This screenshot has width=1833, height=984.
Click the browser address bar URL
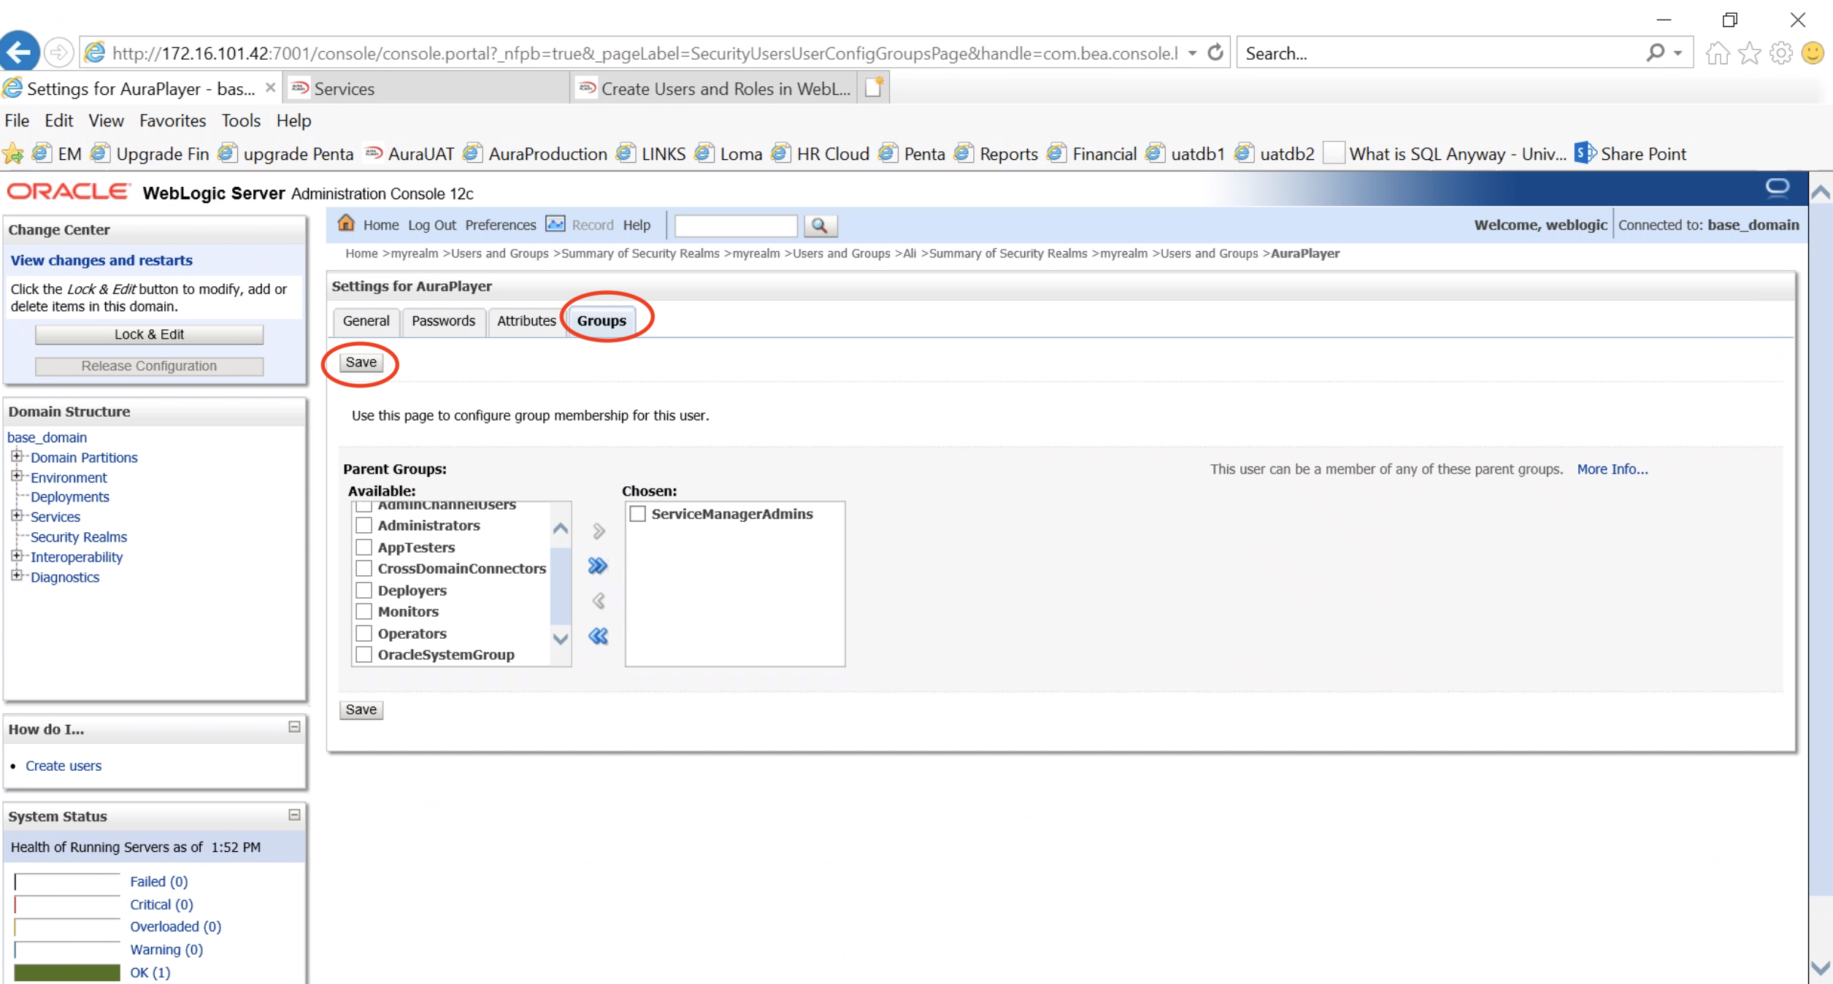[x=645, y=53]
